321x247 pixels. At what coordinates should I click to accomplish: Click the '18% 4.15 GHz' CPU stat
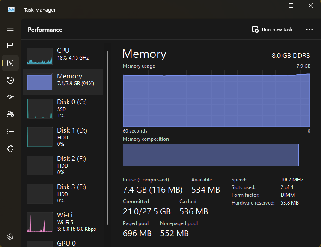click(73, 58)
